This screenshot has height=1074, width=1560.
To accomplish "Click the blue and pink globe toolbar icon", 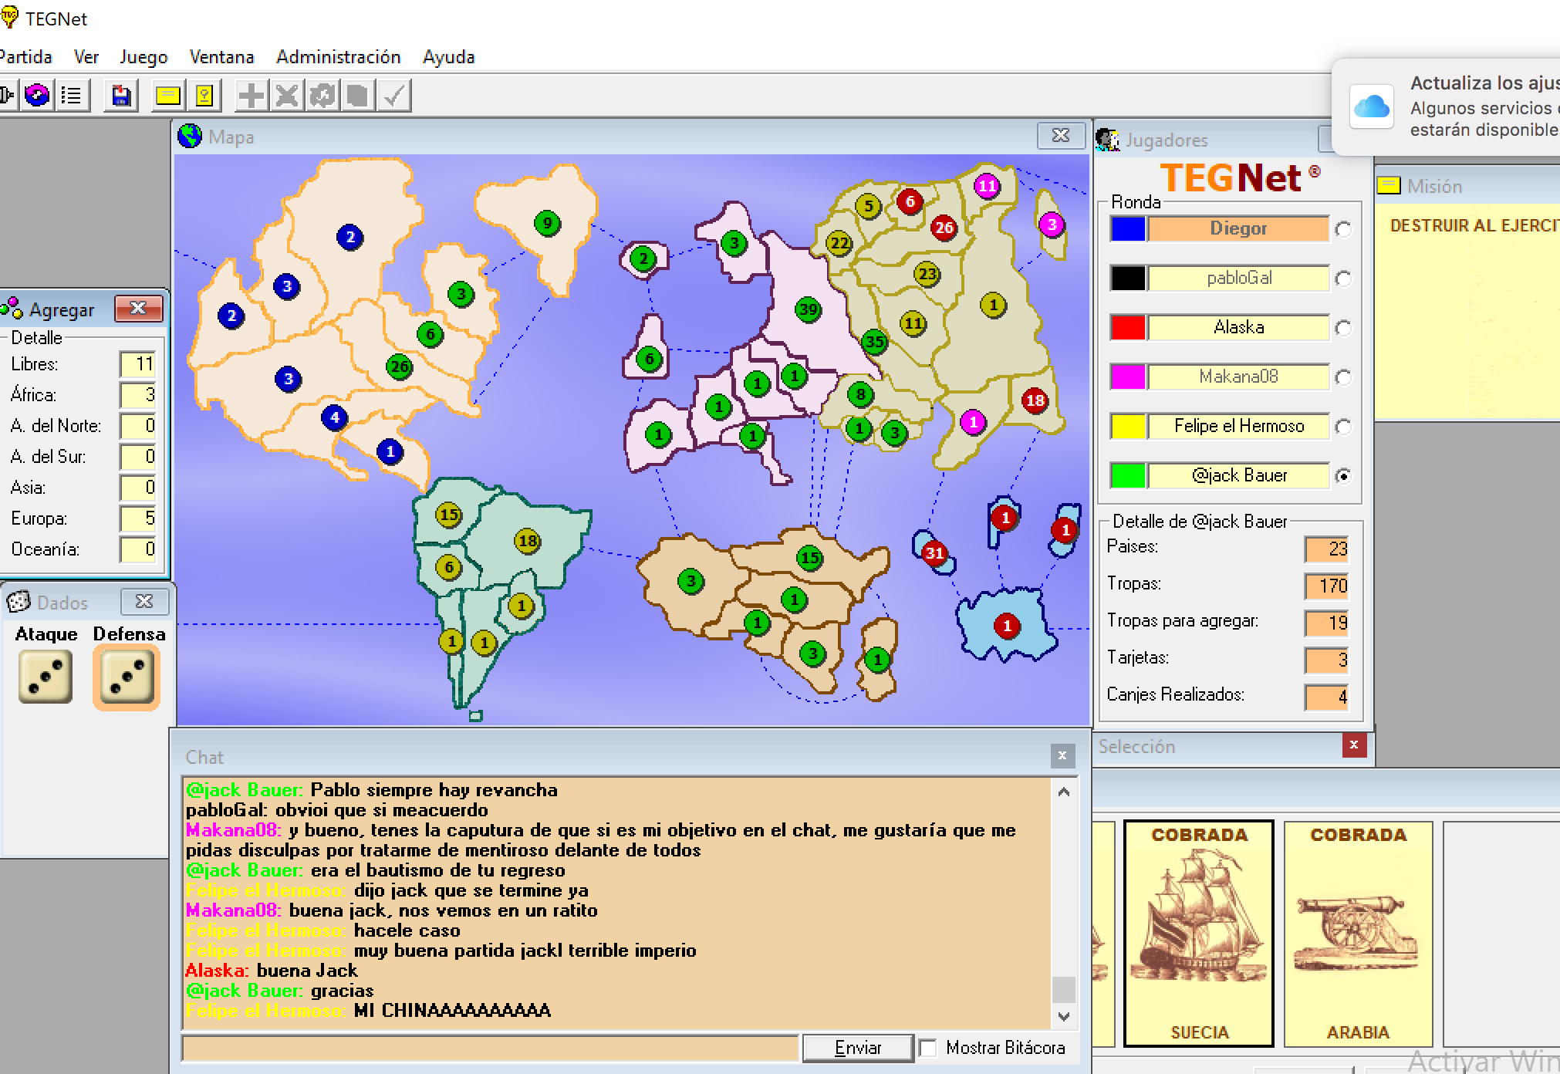I will (37, 96).
